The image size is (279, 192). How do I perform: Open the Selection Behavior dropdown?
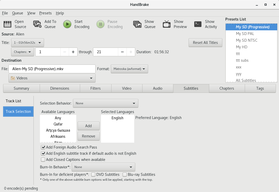[106, 103]
